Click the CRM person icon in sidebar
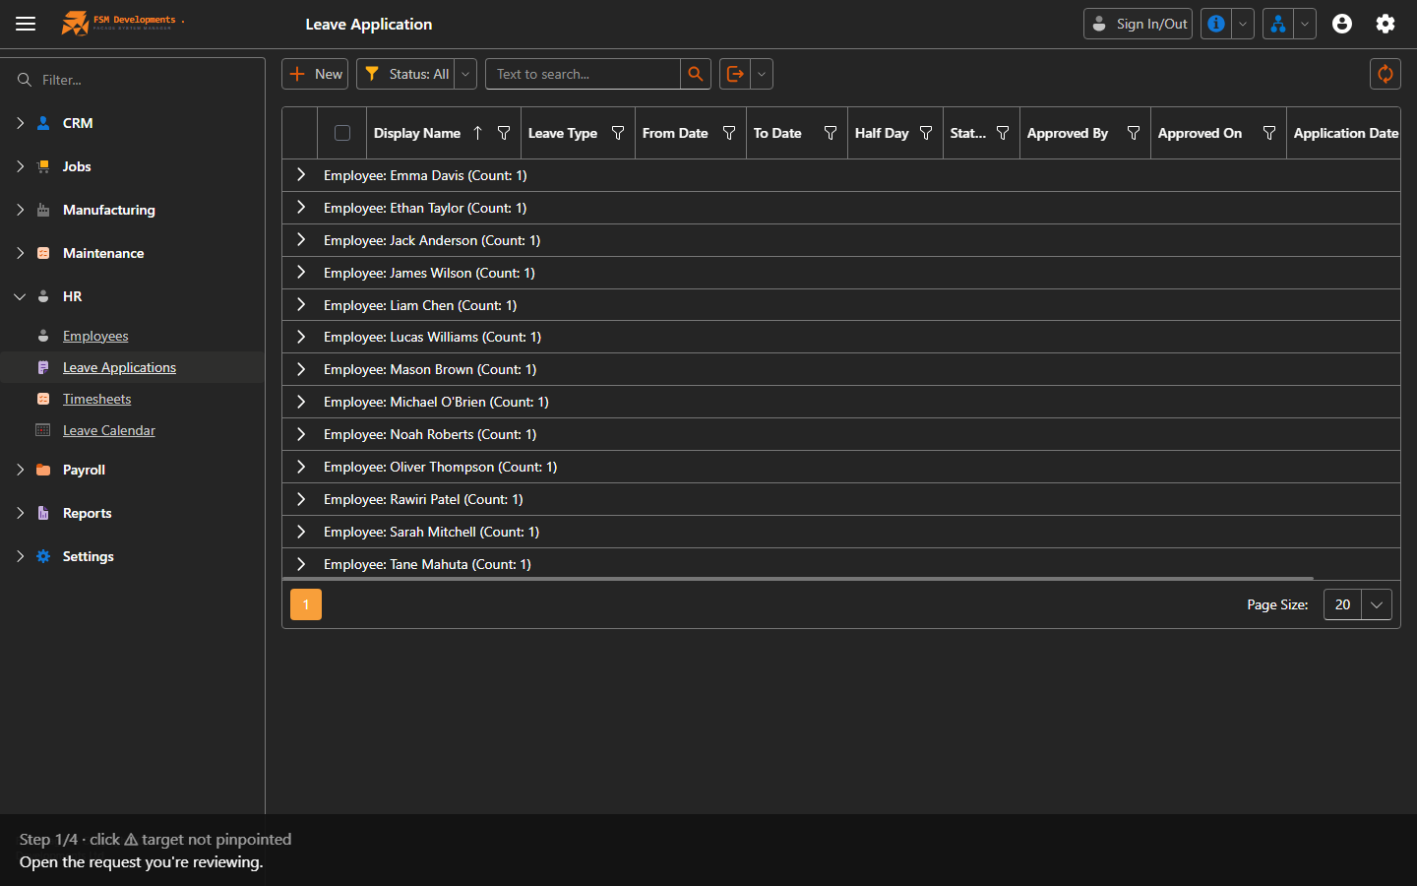This screenshot has width=1417, height=886. click(x=43, y=123)
